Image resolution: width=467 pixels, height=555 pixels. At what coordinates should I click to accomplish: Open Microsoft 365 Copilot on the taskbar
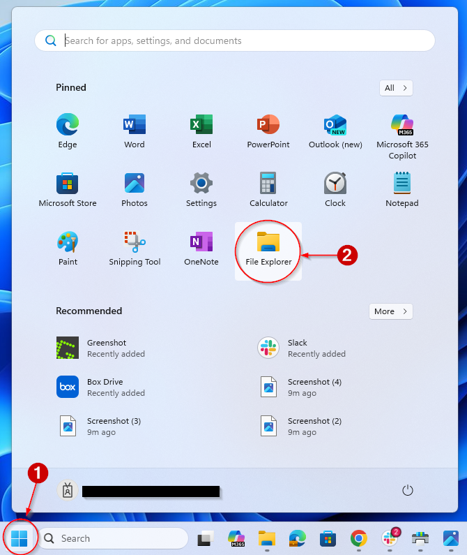point(236,538)
